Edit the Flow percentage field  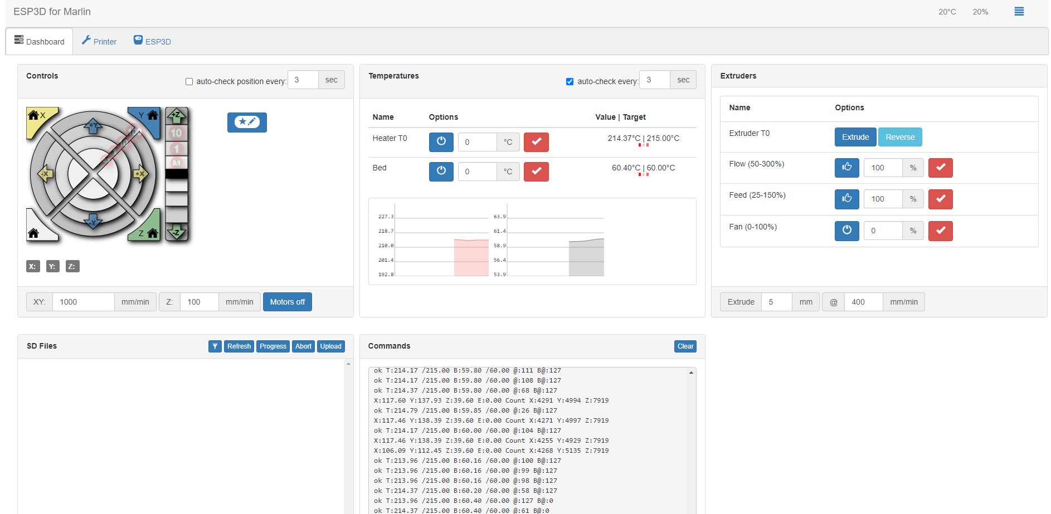pyautogui.click(x=883, y=168)
